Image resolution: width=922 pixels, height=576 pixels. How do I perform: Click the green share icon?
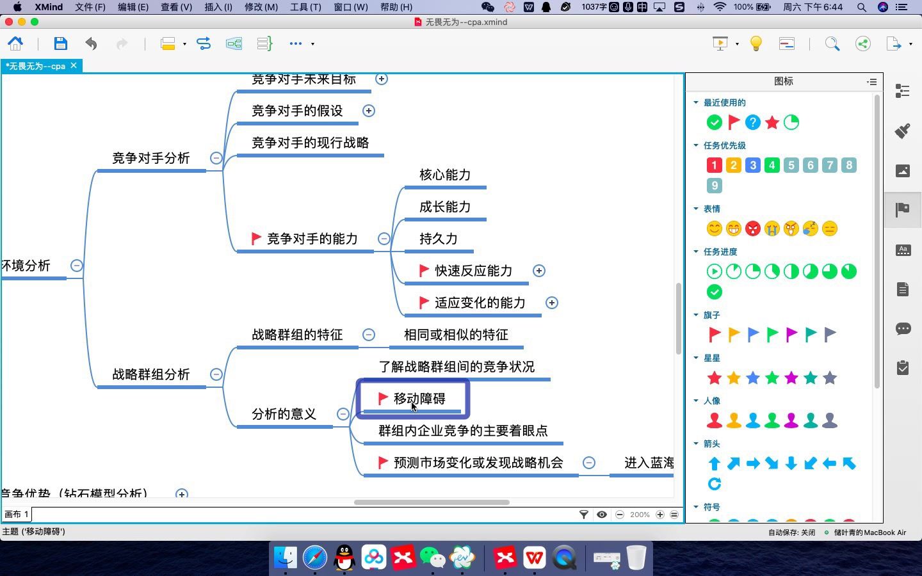coord(862,44)
